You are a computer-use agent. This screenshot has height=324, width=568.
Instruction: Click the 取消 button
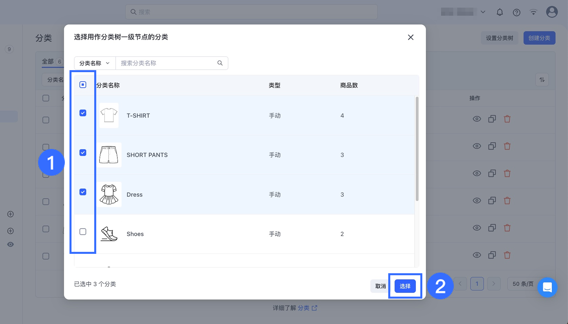[381, 286]
